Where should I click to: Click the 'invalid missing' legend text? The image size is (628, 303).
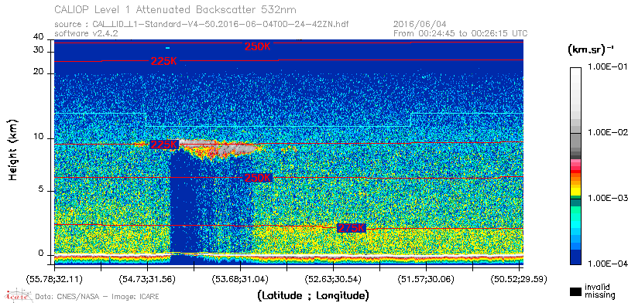click(599, 291)
